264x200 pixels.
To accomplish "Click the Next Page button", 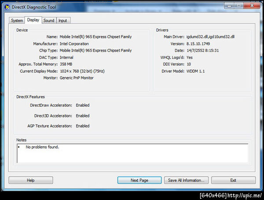I will pyautogui.click(x=139, y=180).
